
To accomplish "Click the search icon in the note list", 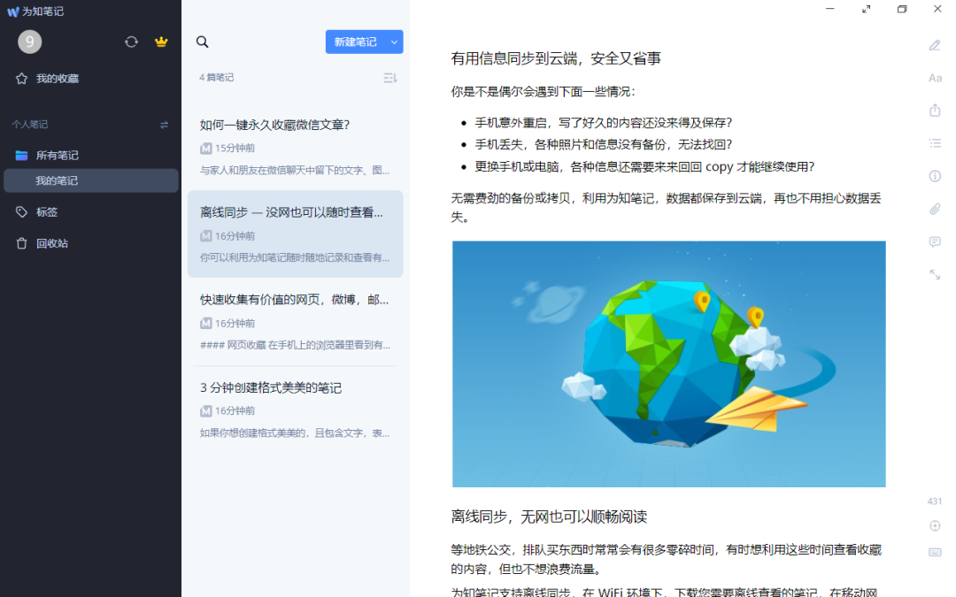I will point(202,42).
